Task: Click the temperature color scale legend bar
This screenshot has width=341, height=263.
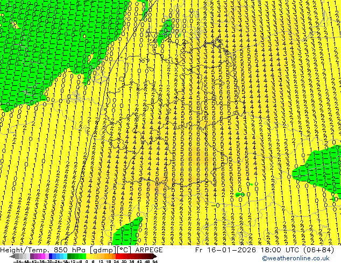Action: [83, 257]
